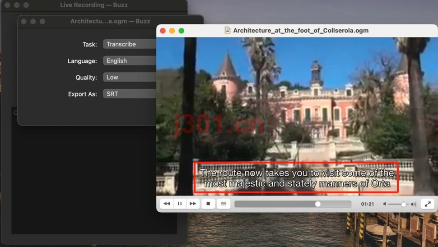This screenshot has width=438, height=247.
Task: Click the file icon in player title bar
Action: [228, 30]
